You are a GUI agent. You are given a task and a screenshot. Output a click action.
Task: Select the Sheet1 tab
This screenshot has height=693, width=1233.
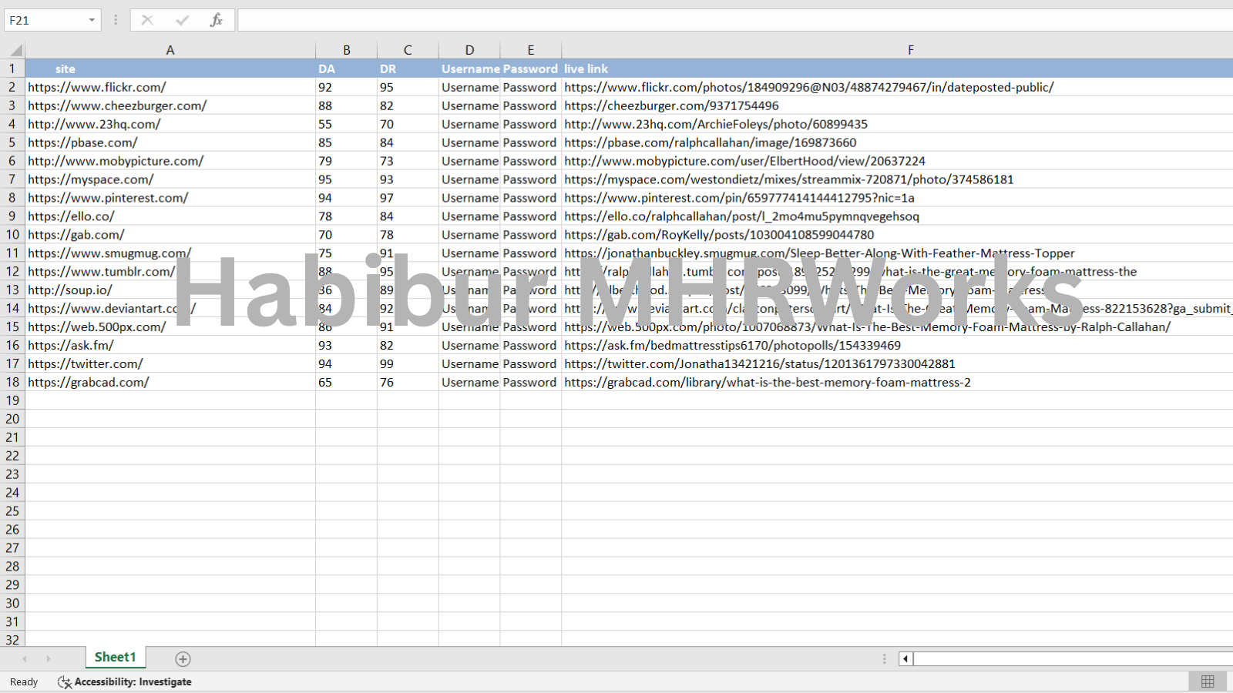115,657
